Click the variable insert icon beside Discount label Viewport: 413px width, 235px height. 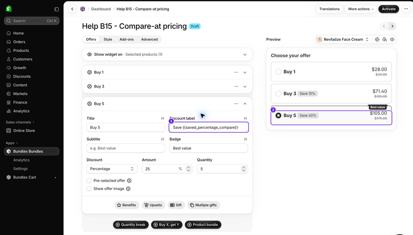(245, 118)
